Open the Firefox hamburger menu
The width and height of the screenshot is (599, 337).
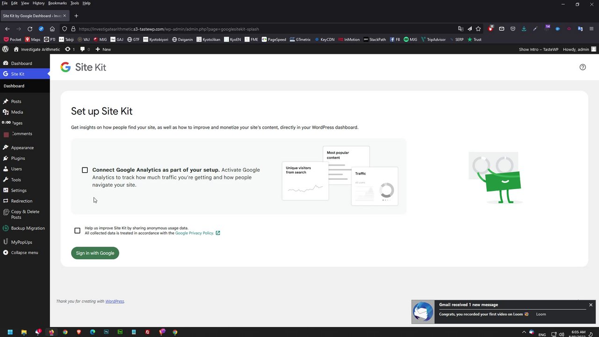click(x=592, y=29)
